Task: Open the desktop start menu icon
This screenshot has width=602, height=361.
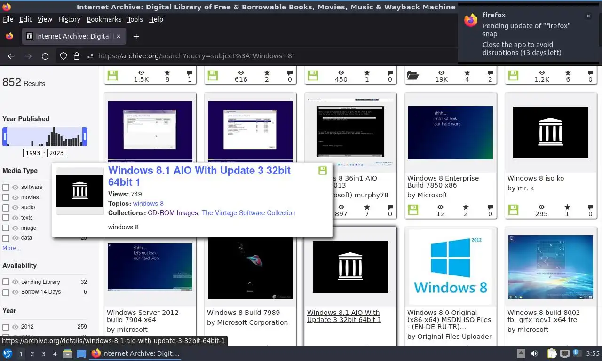Action: (7, 353)
